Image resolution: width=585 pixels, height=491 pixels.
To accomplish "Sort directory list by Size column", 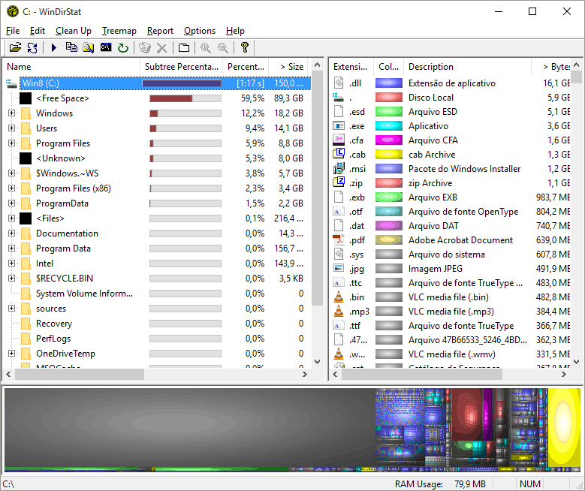I will coord(290,67).
